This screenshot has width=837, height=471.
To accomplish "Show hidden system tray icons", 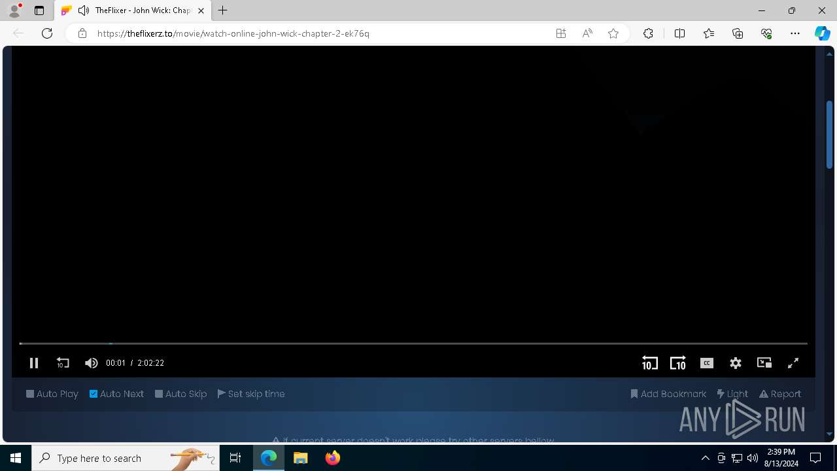I will point(705,458).
